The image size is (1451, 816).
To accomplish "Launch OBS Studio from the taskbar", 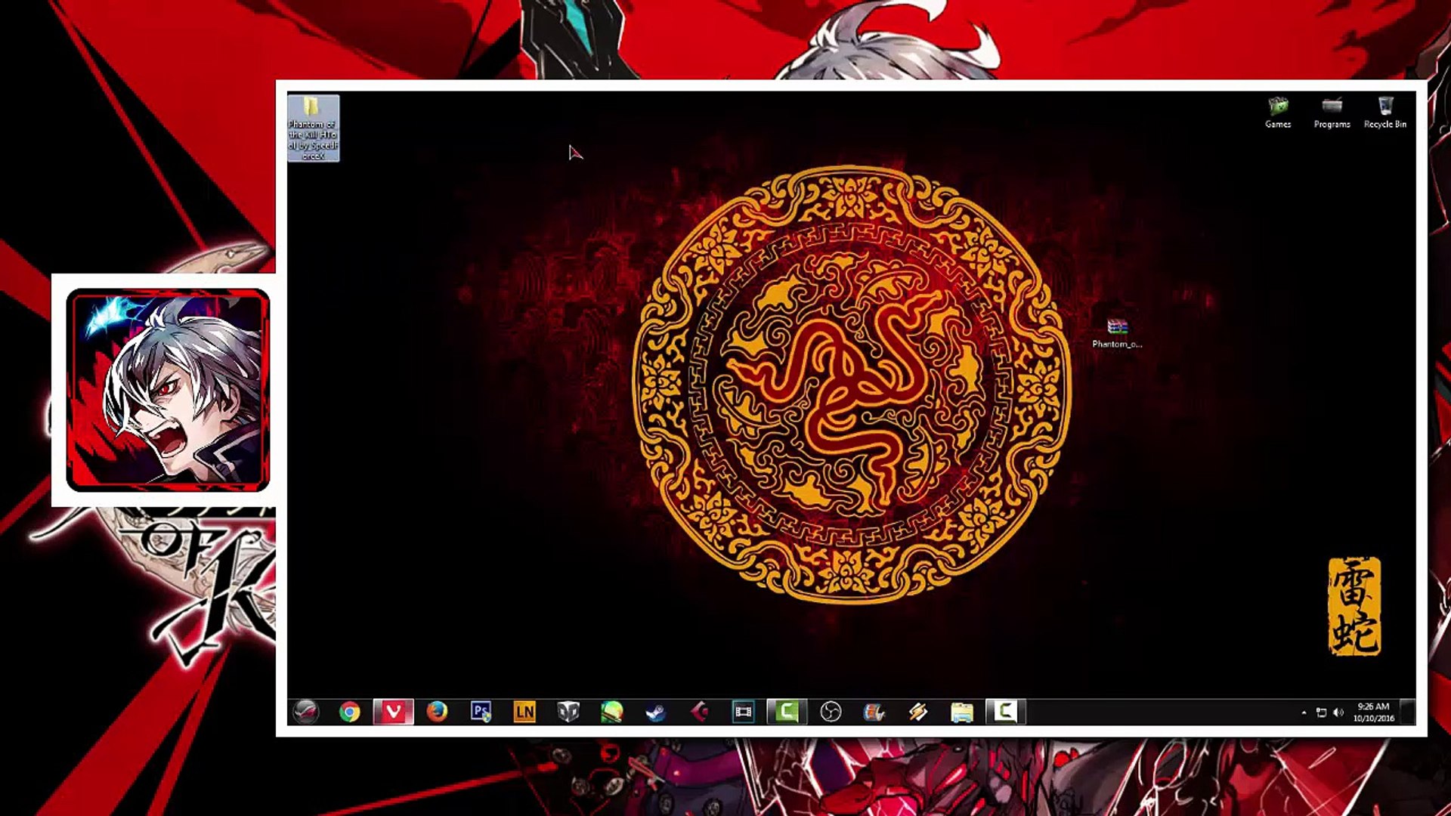I will pos(831,712).
